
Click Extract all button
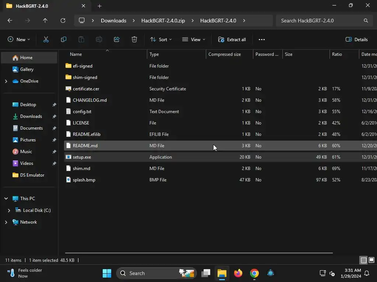232,40
